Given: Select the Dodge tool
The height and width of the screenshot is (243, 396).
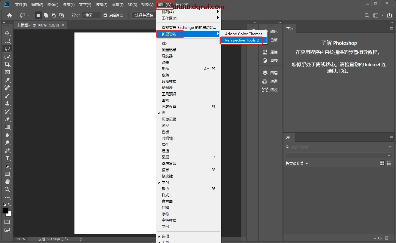Looking at the screenshot, I should (x=7, y=143).
